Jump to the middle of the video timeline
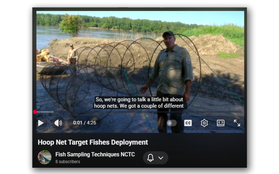 point(140,112)
